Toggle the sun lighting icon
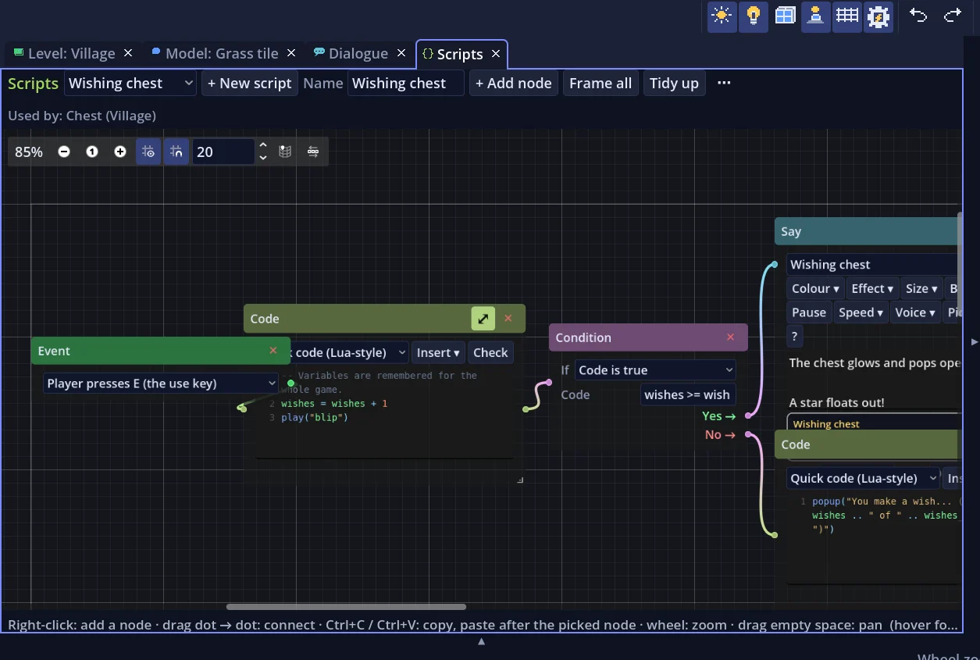 (722, 16)
